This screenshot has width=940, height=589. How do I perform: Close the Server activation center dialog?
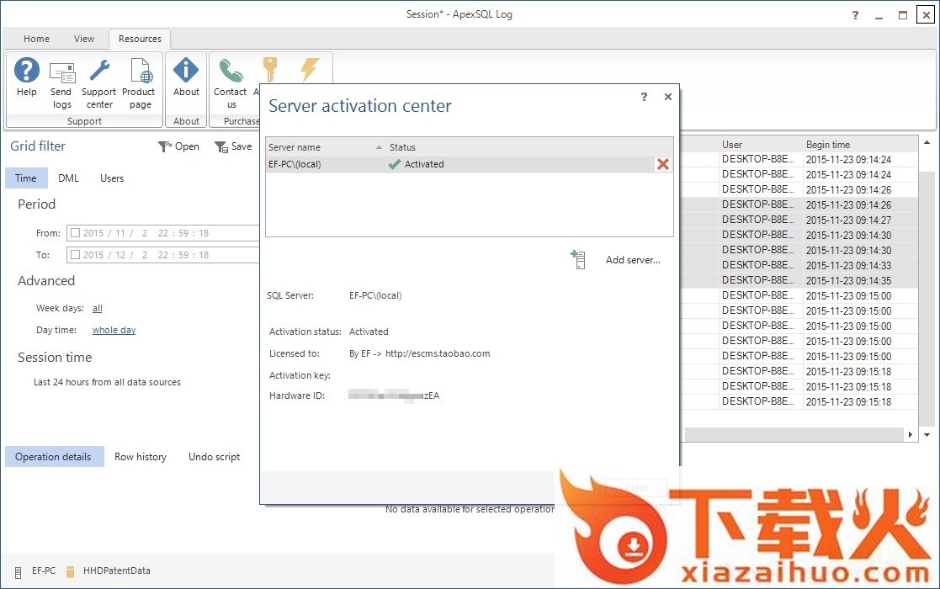click(x=668, y=97)
